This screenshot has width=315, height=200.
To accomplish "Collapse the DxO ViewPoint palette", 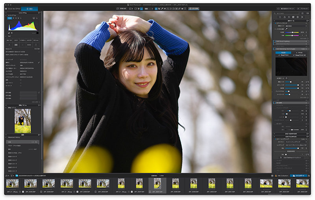I will pos(274,134).
